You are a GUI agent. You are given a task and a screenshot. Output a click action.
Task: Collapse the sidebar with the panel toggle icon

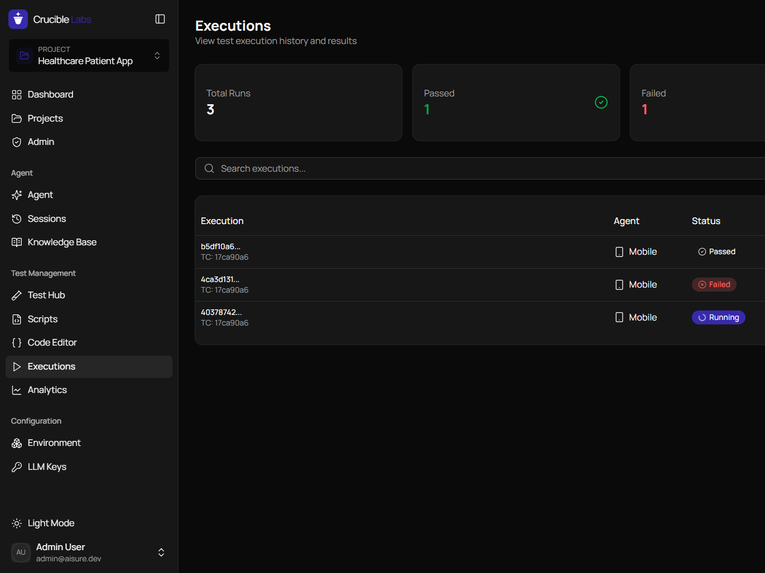160,19
